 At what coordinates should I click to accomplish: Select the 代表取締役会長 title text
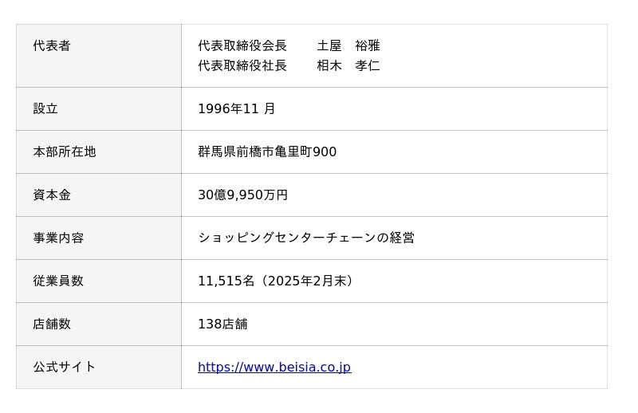coord(242,46)
